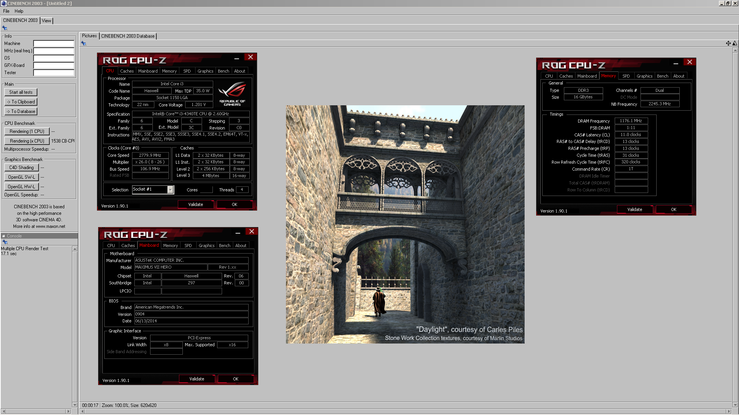Click console horizontal scrollbar right arrow

[69, 411]
